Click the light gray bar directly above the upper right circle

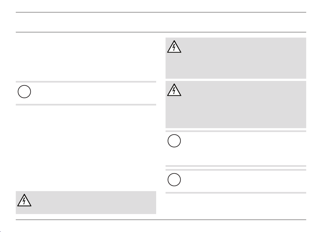(x=236, y=131)
